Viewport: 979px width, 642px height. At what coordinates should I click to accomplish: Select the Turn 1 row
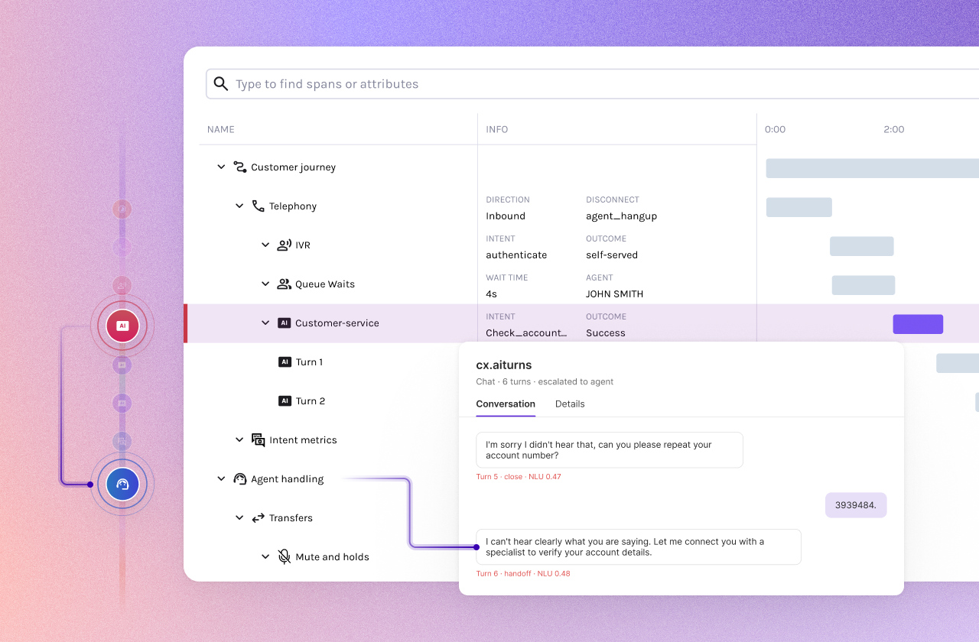[x=330, y=362]
